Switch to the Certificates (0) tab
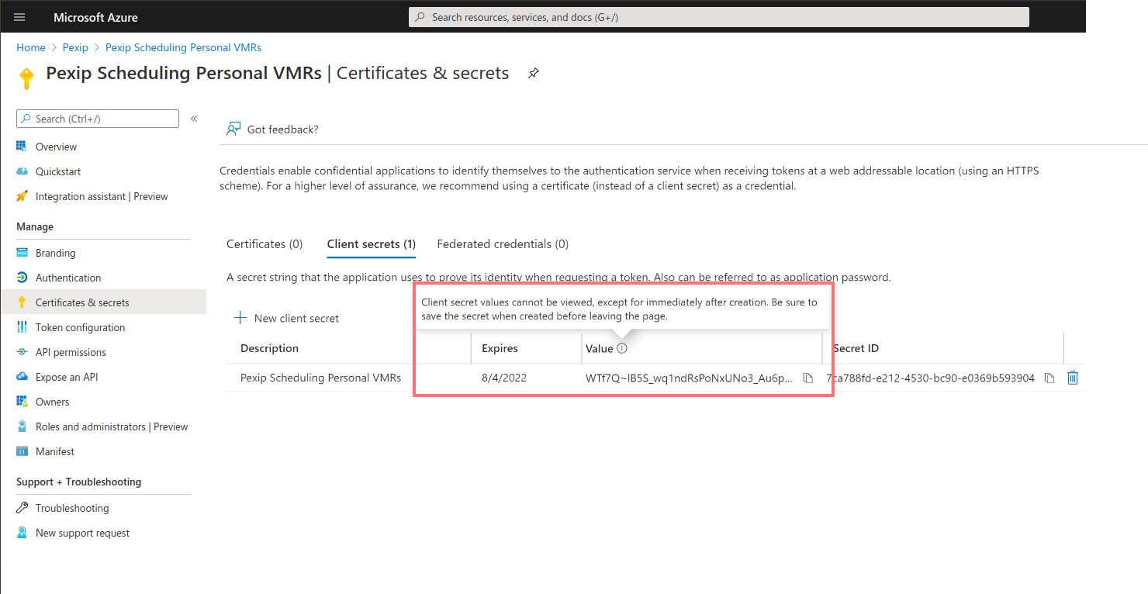1148x594 pixels. coord(265,244)
